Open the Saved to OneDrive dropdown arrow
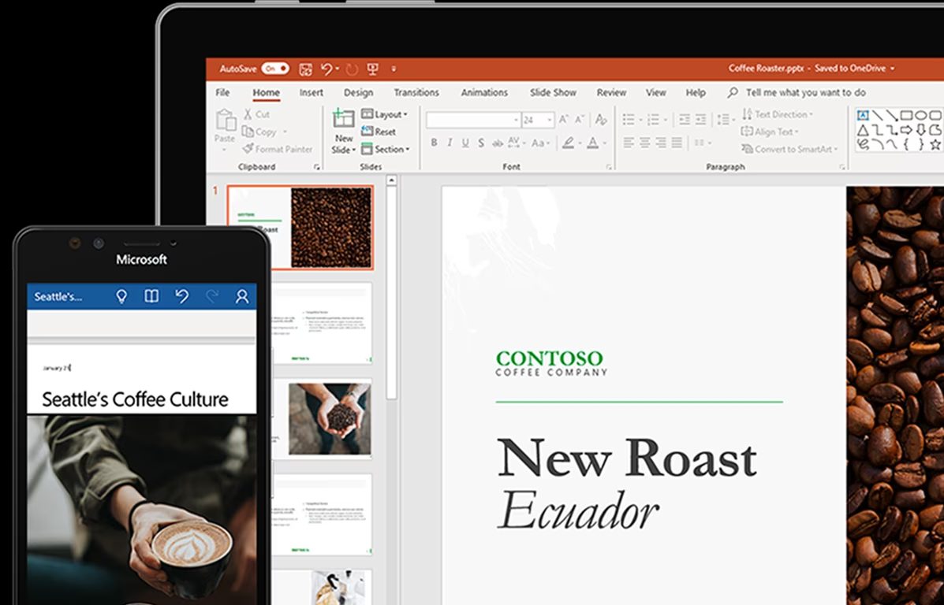This screenshot has width=944, height=605. click(892, 69)
